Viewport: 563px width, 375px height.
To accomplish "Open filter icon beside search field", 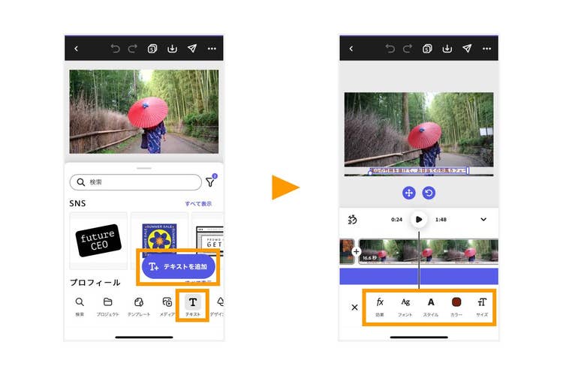I will pyautogui.click(x=211, y=181).
